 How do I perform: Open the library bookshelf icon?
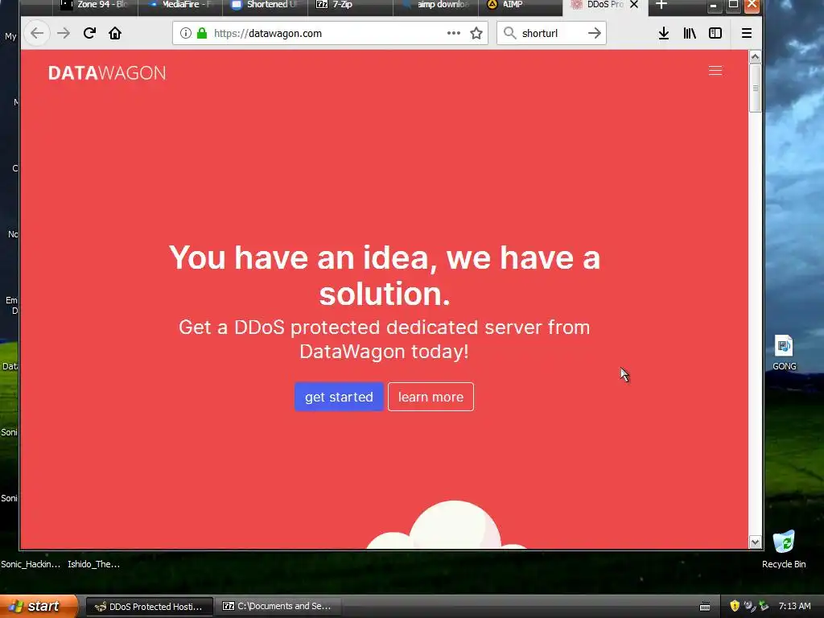click(690, 33)
